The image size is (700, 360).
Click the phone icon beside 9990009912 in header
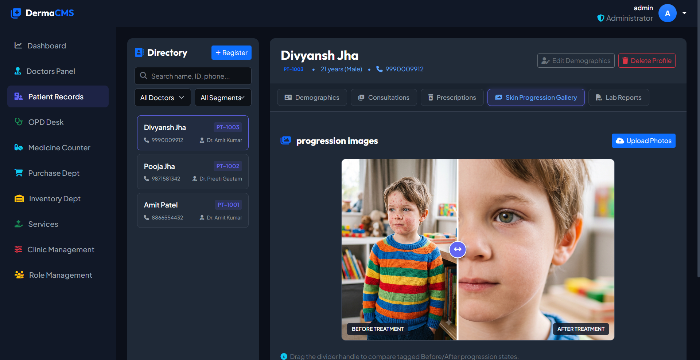[x=380, y=69]
